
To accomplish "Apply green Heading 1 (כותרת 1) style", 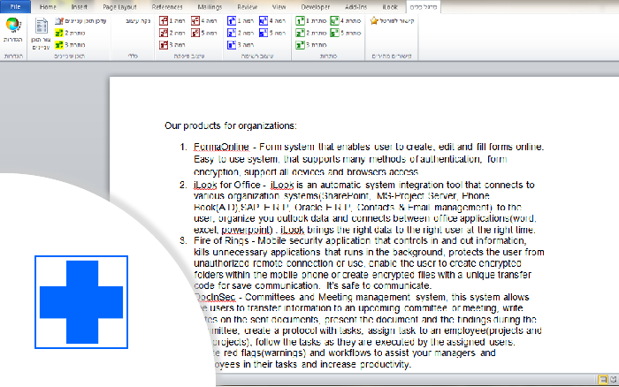I will (x=310, y=21).
